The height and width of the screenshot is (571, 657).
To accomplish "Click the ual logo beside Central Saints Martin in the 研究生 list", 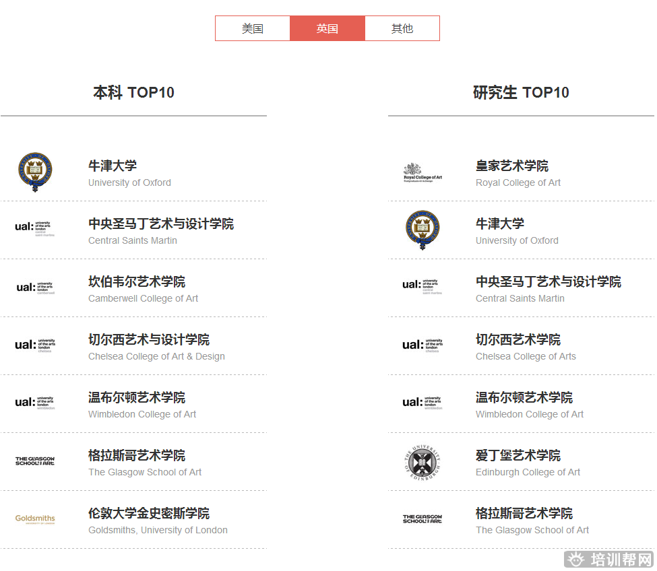I will [423, 287].
